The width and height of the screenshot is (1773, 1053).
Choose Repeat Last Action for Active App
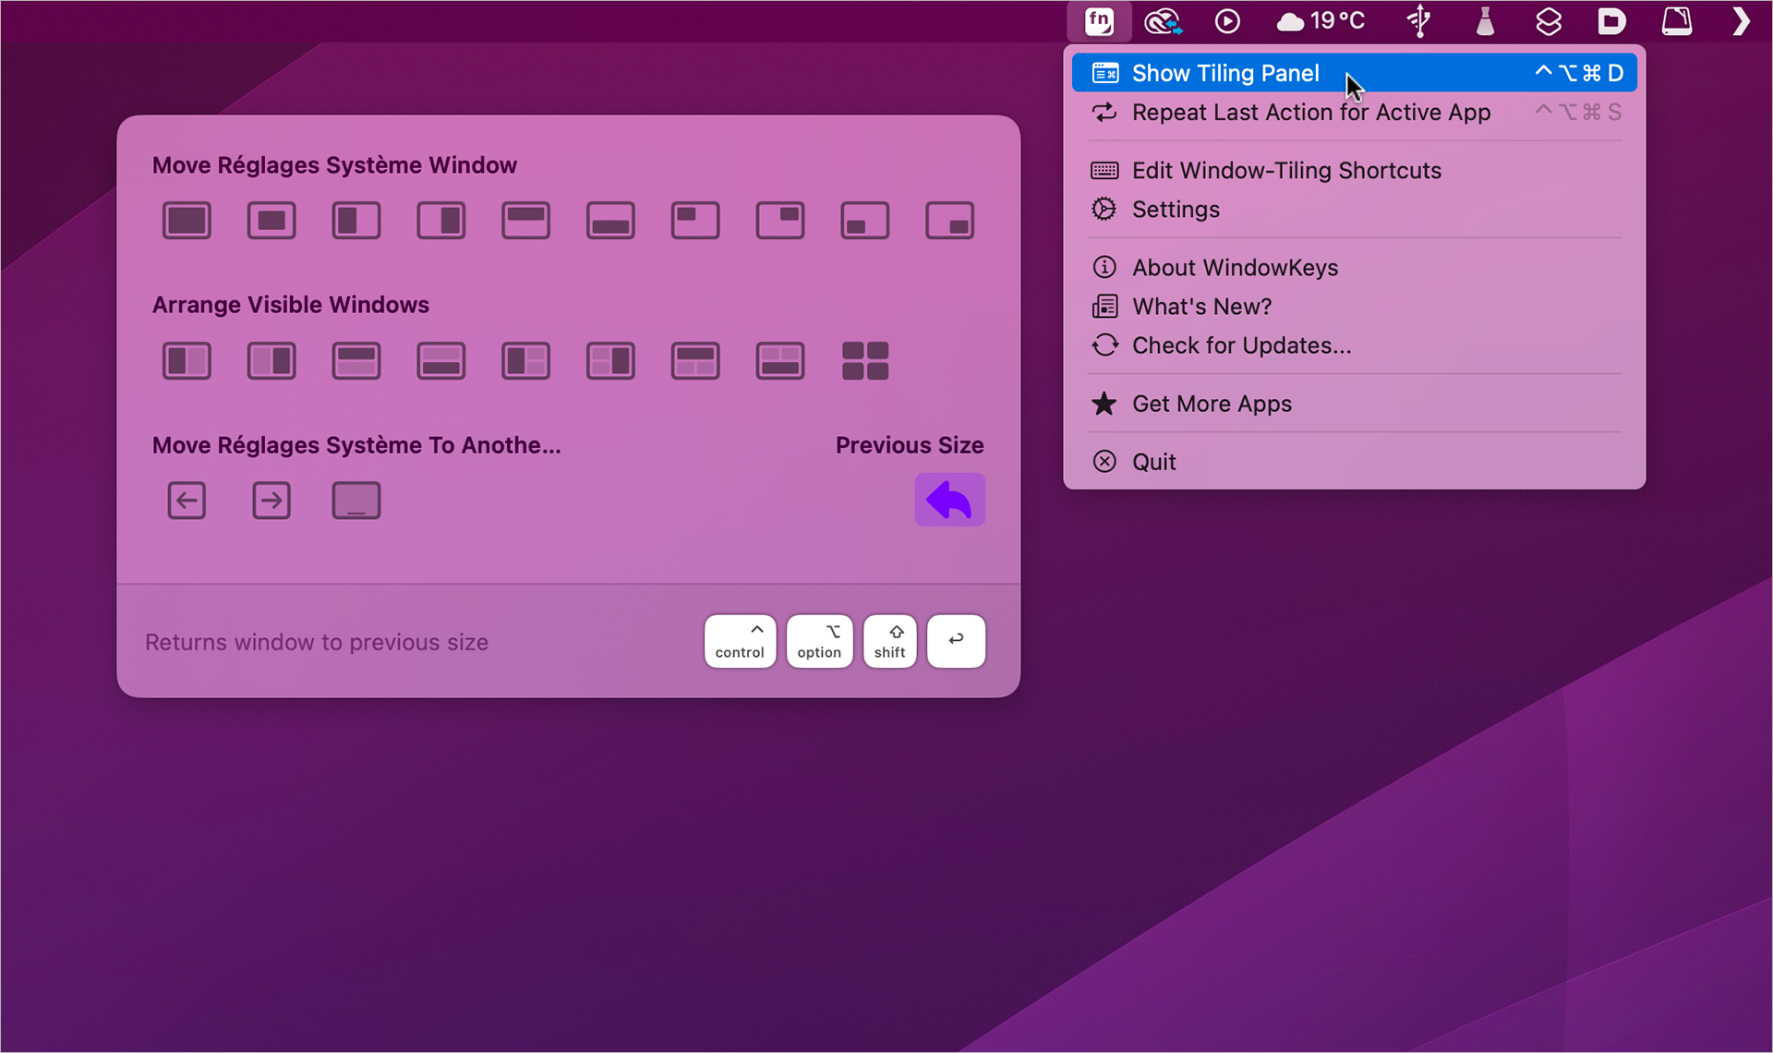1354,113
